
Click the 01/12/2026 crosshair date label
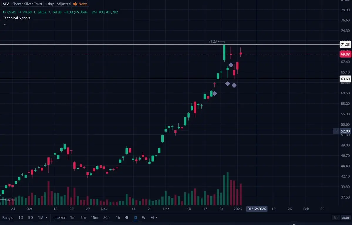[x=257, y=209]
